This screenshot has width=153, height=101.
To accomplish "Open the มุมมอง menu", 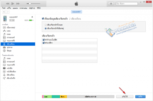I will pos(15,8).
